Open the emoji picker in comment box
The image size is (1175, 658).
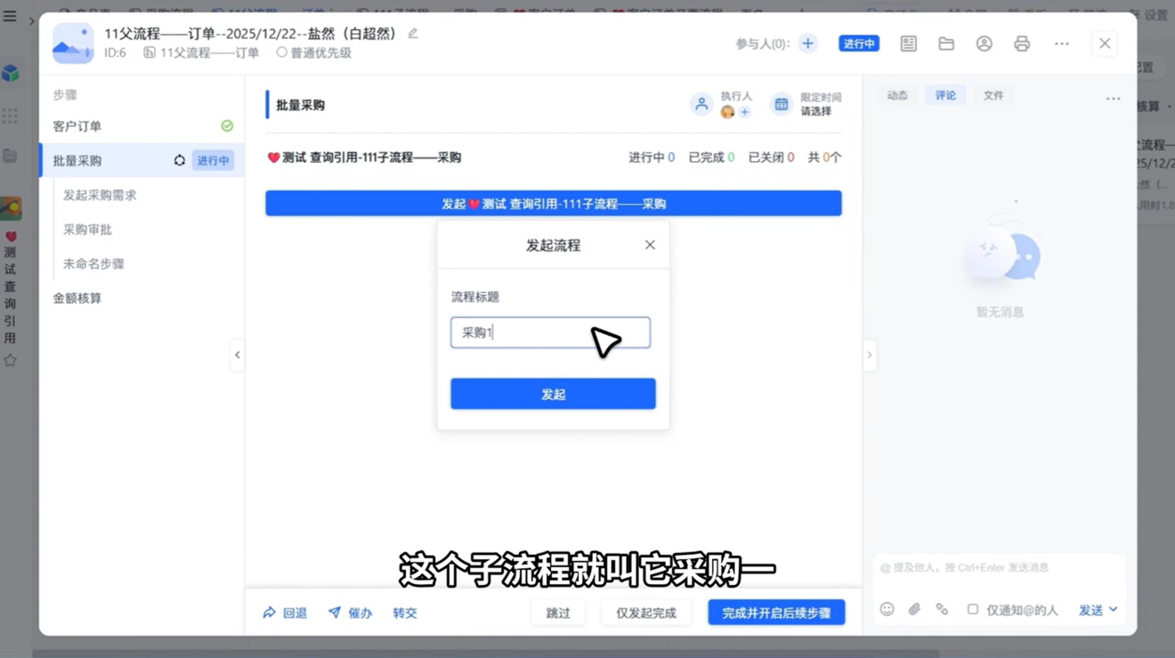[887, 609]
